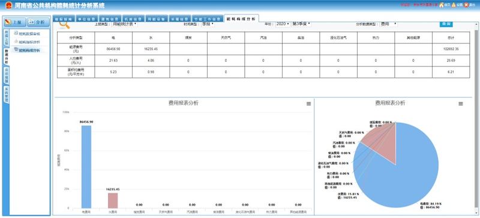480x218 pixels.
Task: Click the 上报 pencil icon button
Action: [14, 22]
